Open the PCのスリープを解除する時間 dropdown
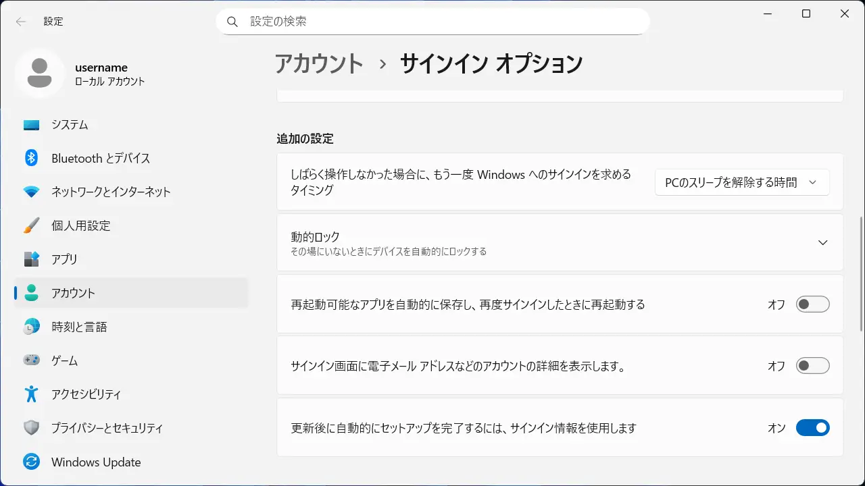865x486 pixels. tap(741, 182)
